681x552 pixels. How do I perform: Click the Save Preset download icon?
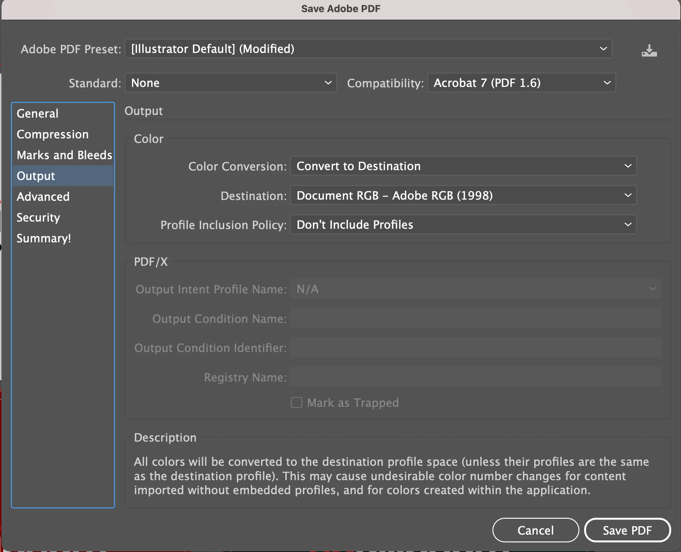(x=649, y=50)
